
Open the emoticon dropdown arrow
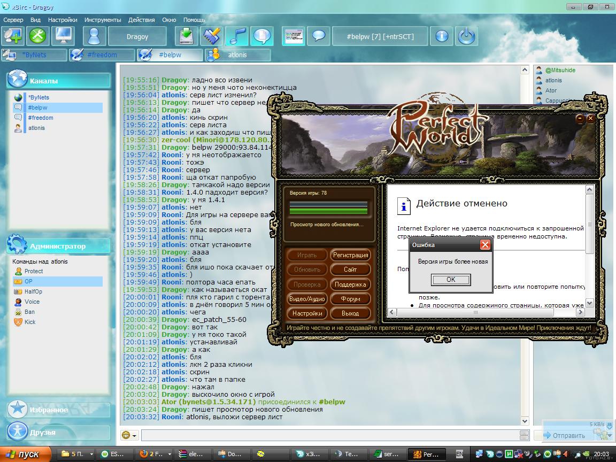coord(135,435)
